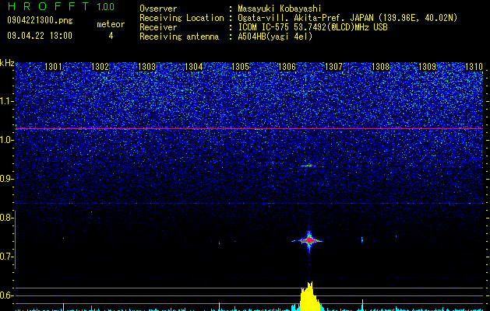Click the date stamp 09.04.22 13:00
Screen dimensions: 490x311
(x=40, y=36)
